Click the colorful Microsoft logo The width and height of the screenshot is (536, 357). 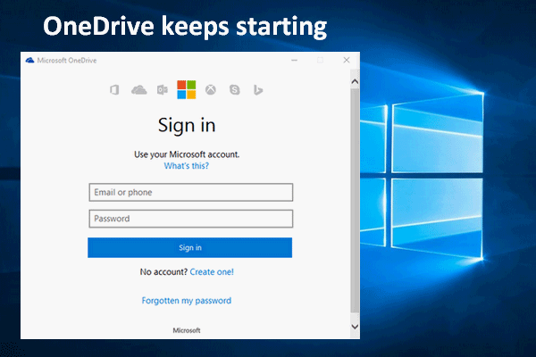click(187, 89)
